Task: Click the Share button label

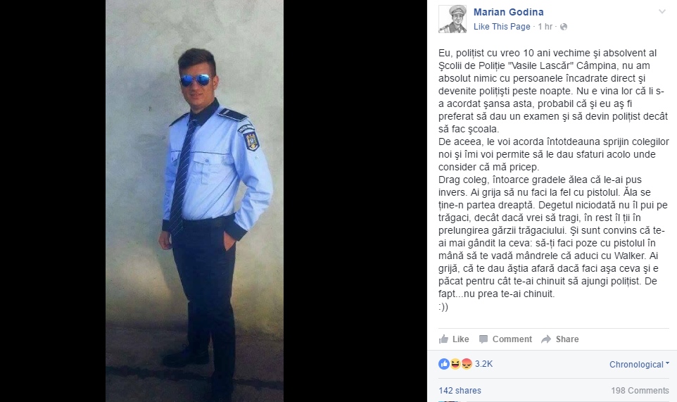Action: 567,339
